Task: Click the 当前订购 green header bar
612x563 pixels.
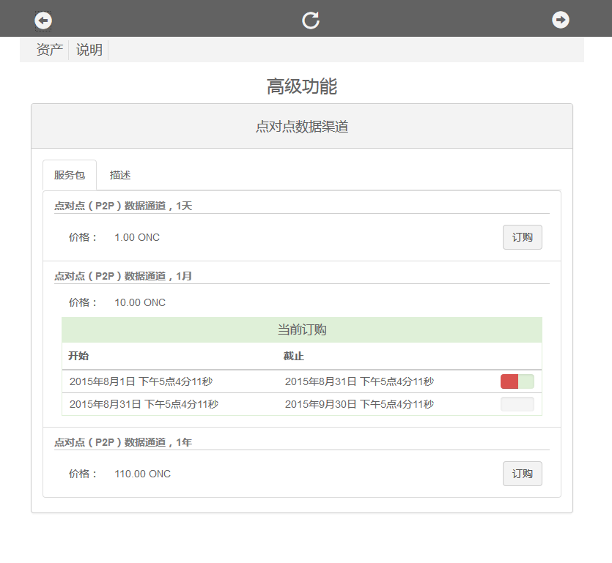Action: (301, 330)
